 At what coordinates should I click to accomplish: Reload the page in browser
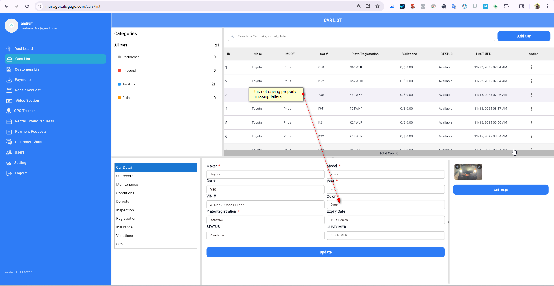coord(27,6)
